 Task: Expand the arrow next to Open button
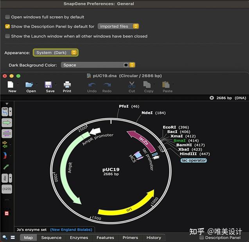click(x=37, y=84)
